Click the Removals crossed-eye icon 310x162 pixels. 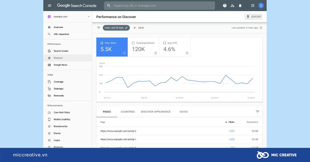click(x=49, y=96)
